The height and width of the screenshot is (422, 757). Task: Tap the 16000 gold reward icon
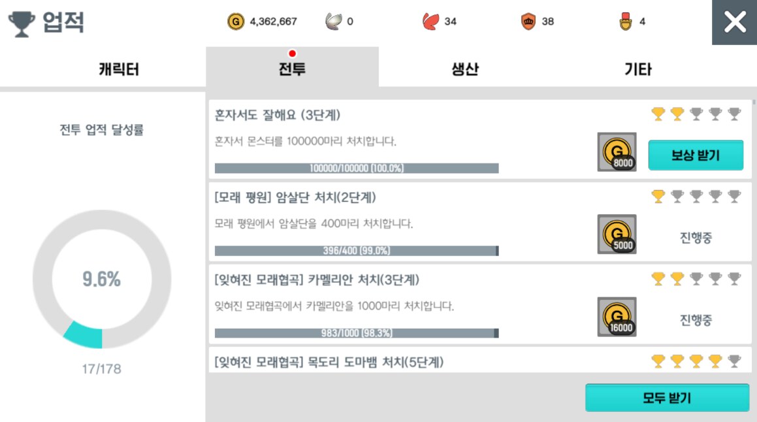tap(617, 317)
